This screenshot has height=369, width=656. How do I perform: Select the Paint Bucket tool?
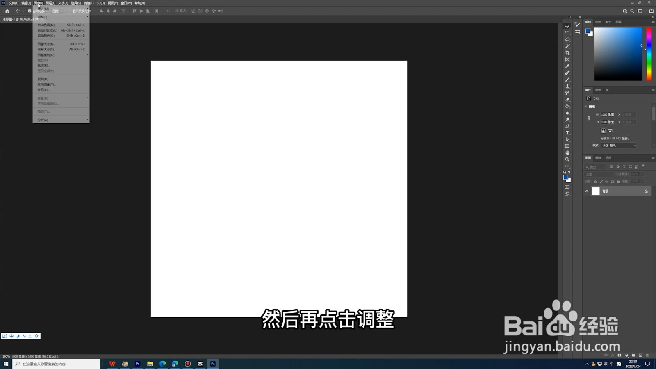567,106
